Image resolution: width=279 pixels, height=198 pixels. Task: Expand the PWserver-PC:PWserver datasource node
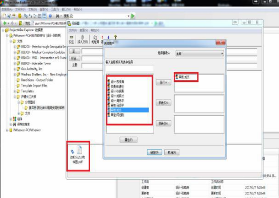tap(7, 130)
